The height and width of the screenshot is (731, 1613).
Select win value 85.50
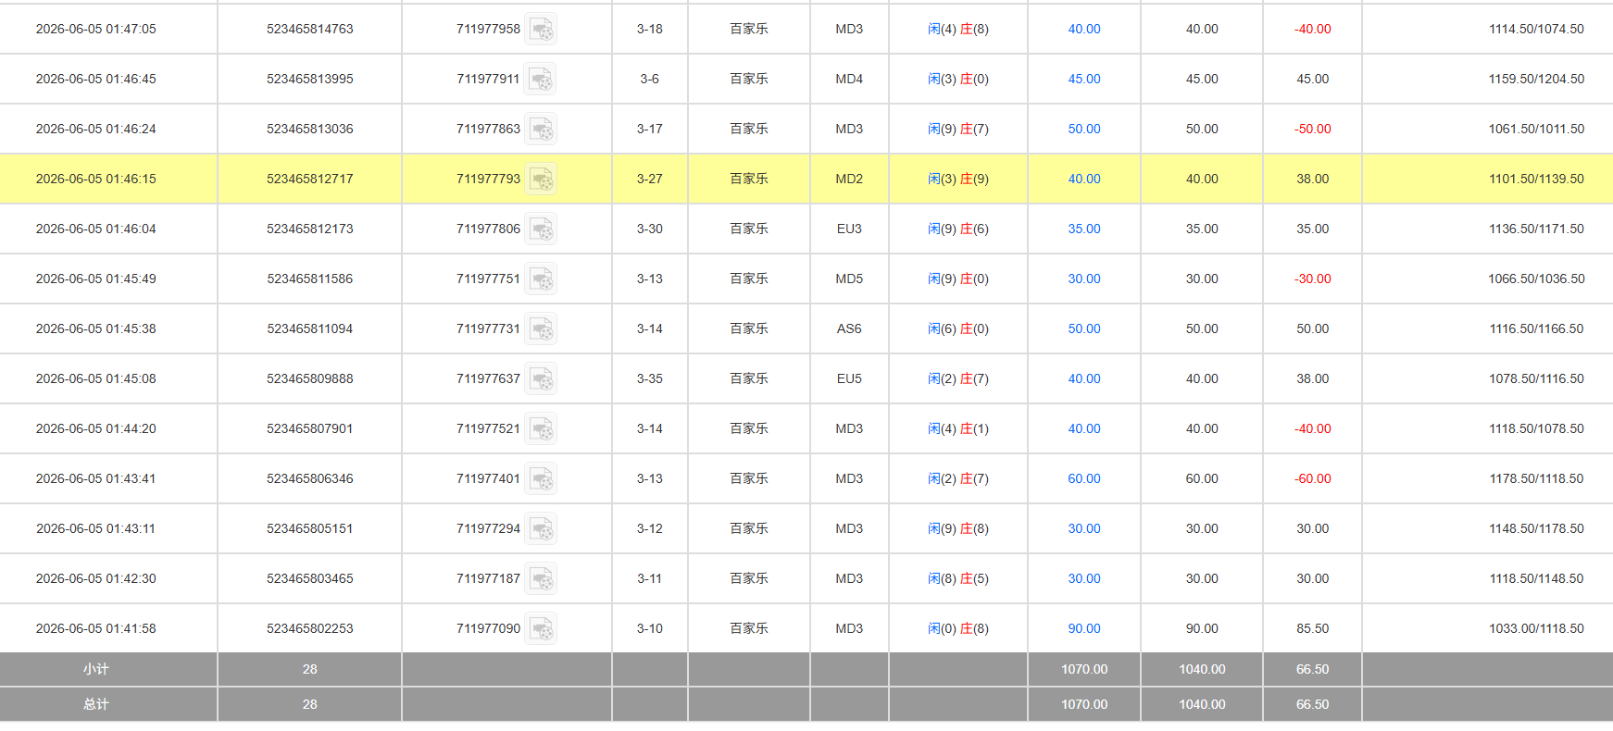pos(1313,628)
